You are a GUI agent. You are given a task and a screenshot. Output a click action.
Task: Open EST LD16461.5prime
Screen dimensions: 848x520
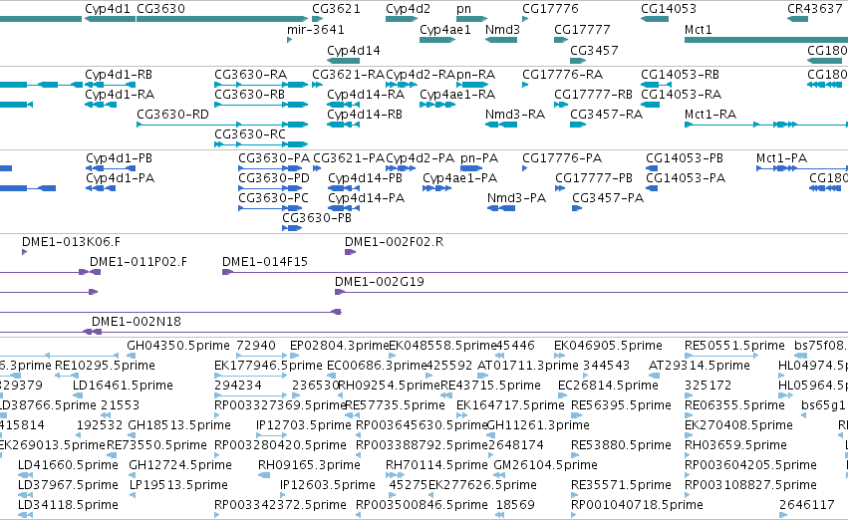[123, 386]
